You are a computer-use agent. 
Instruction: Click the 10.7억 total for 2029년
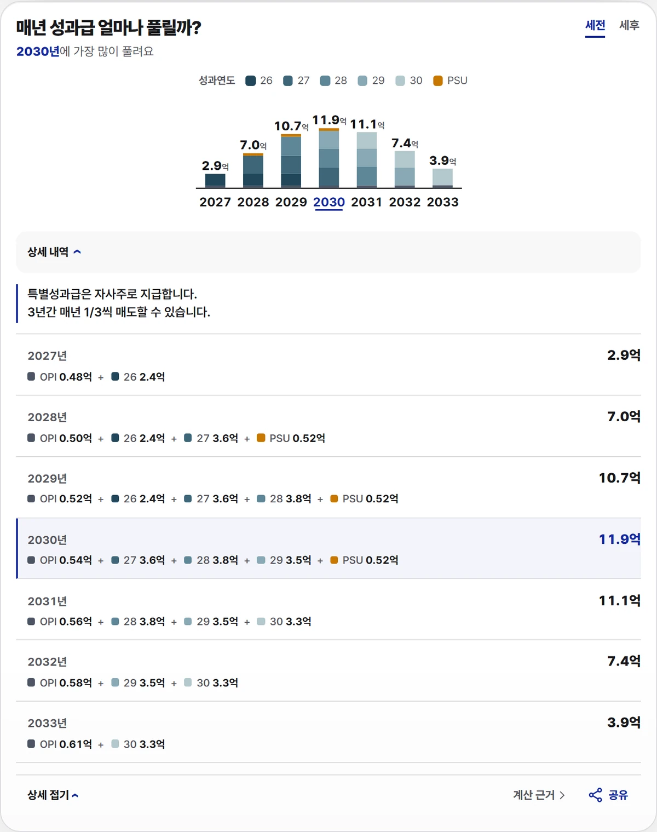619,478
